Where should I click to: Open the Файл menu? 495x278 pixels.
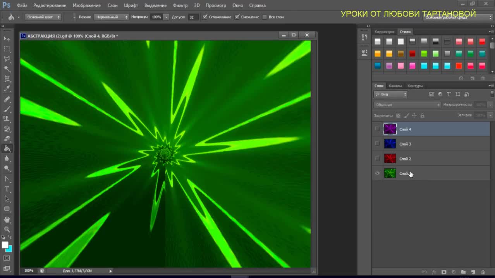22,5
